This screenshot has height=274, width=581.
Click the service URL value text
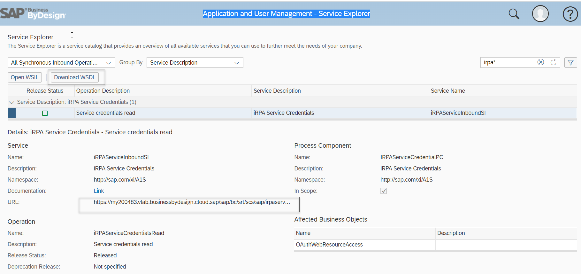click(x=192, y=202)
